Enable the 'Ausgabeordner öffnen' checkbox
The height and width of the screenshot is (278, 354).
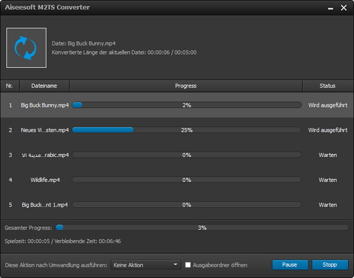point(188,265)
